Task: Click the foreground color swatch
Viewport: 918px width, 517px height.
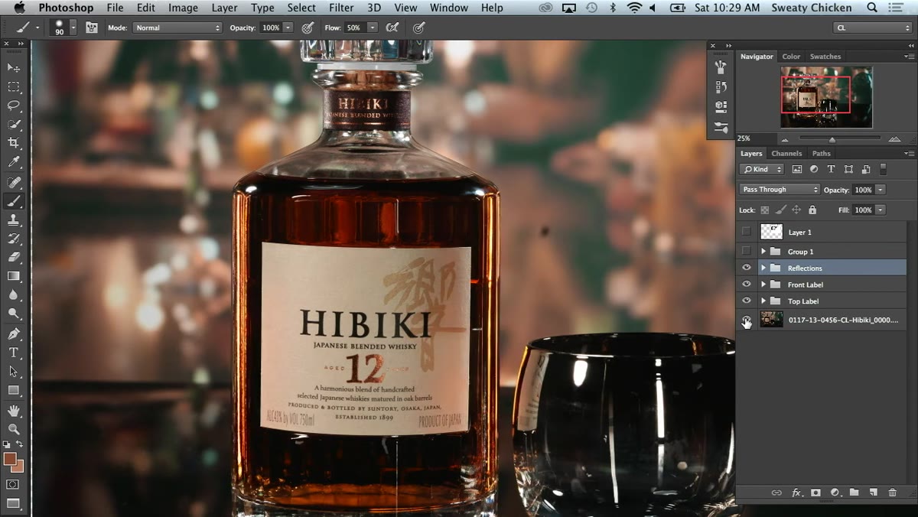Action: [x=10, y=459]
